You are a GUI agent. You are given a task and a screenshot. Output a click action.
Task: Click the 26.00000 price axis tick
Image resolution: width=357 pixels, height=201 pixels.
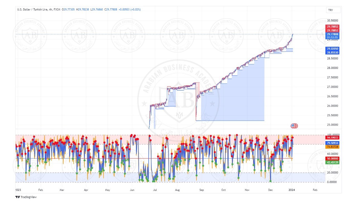(x=332, y=106)
